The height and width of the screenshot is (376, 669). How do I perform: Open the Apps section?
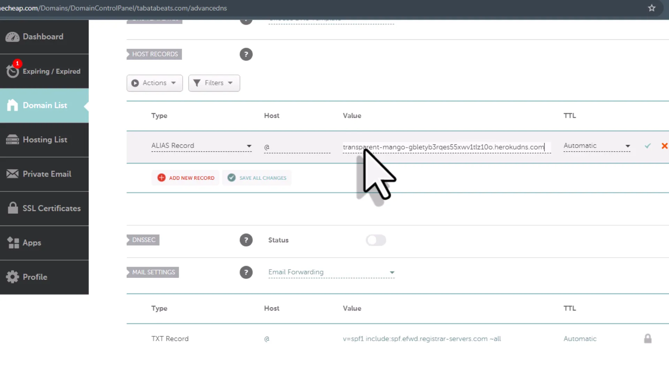(x=32, y=243)
